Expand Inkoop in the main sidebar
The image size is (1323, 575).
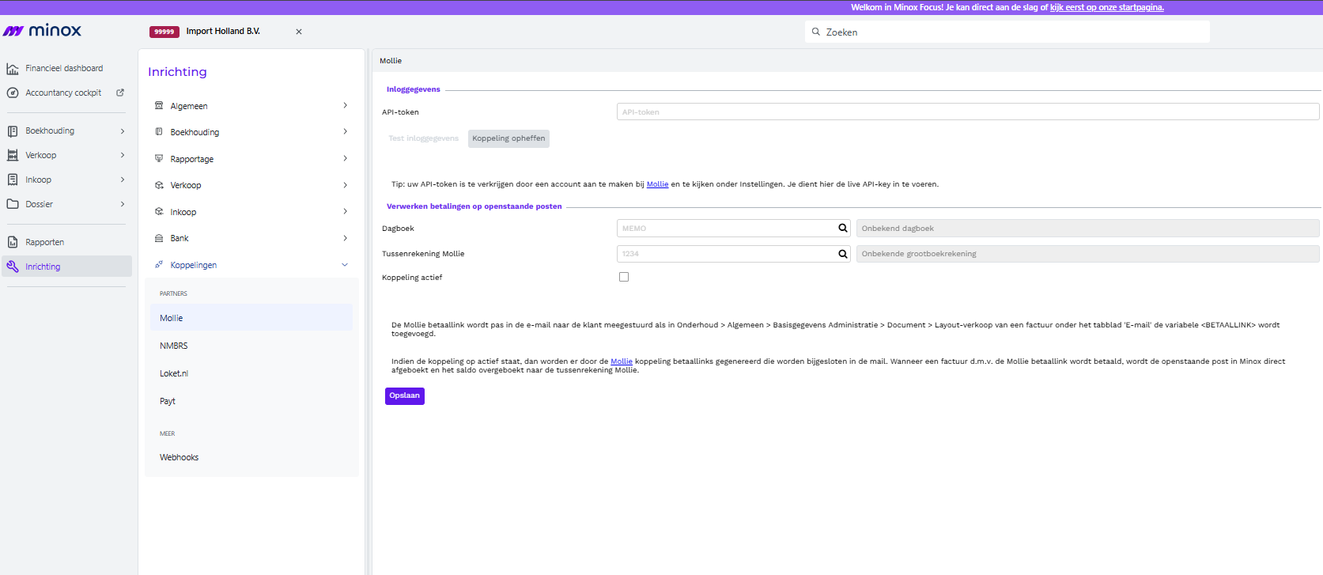pyautogui.click(x=123, y=180)
